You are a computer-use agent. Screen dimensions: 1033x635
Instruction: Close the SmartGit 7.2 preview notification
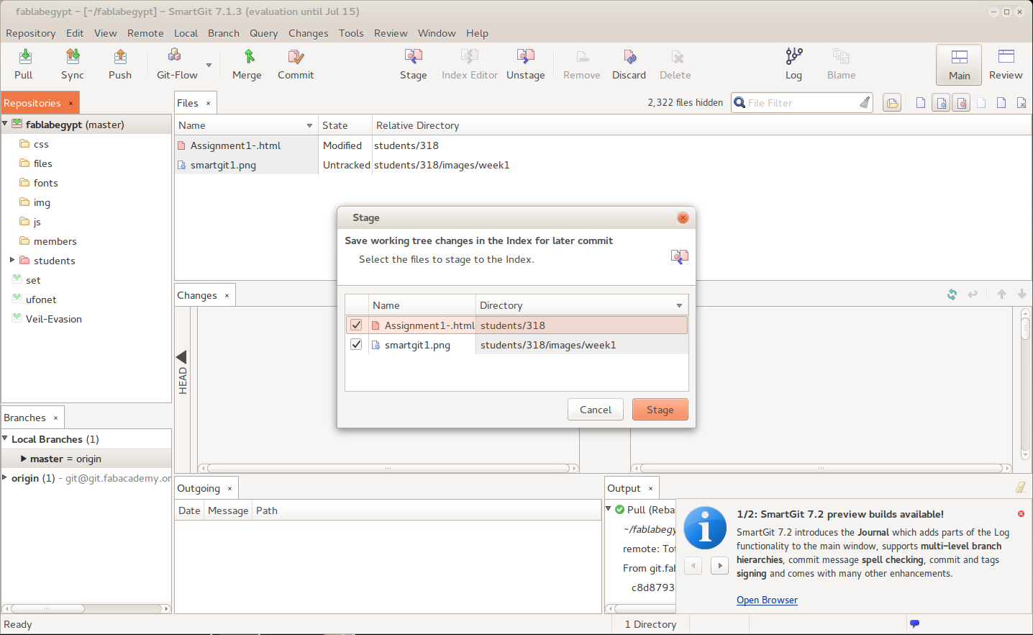[1021, 513]
